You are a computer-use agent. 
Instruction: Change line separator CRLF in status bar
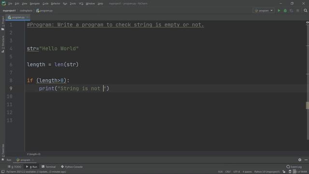point(228,172)
